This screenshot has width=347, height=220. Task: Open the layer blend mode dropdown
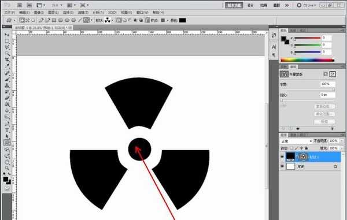(296, 141)
